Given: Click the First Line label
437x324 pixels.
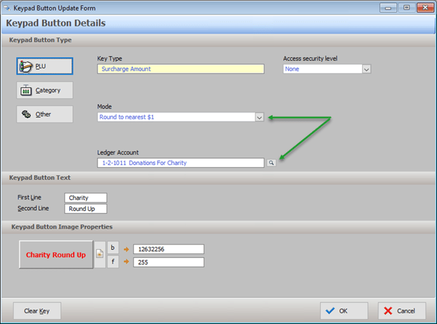Looking at the screenshot, I should click(x=29, y=198).
